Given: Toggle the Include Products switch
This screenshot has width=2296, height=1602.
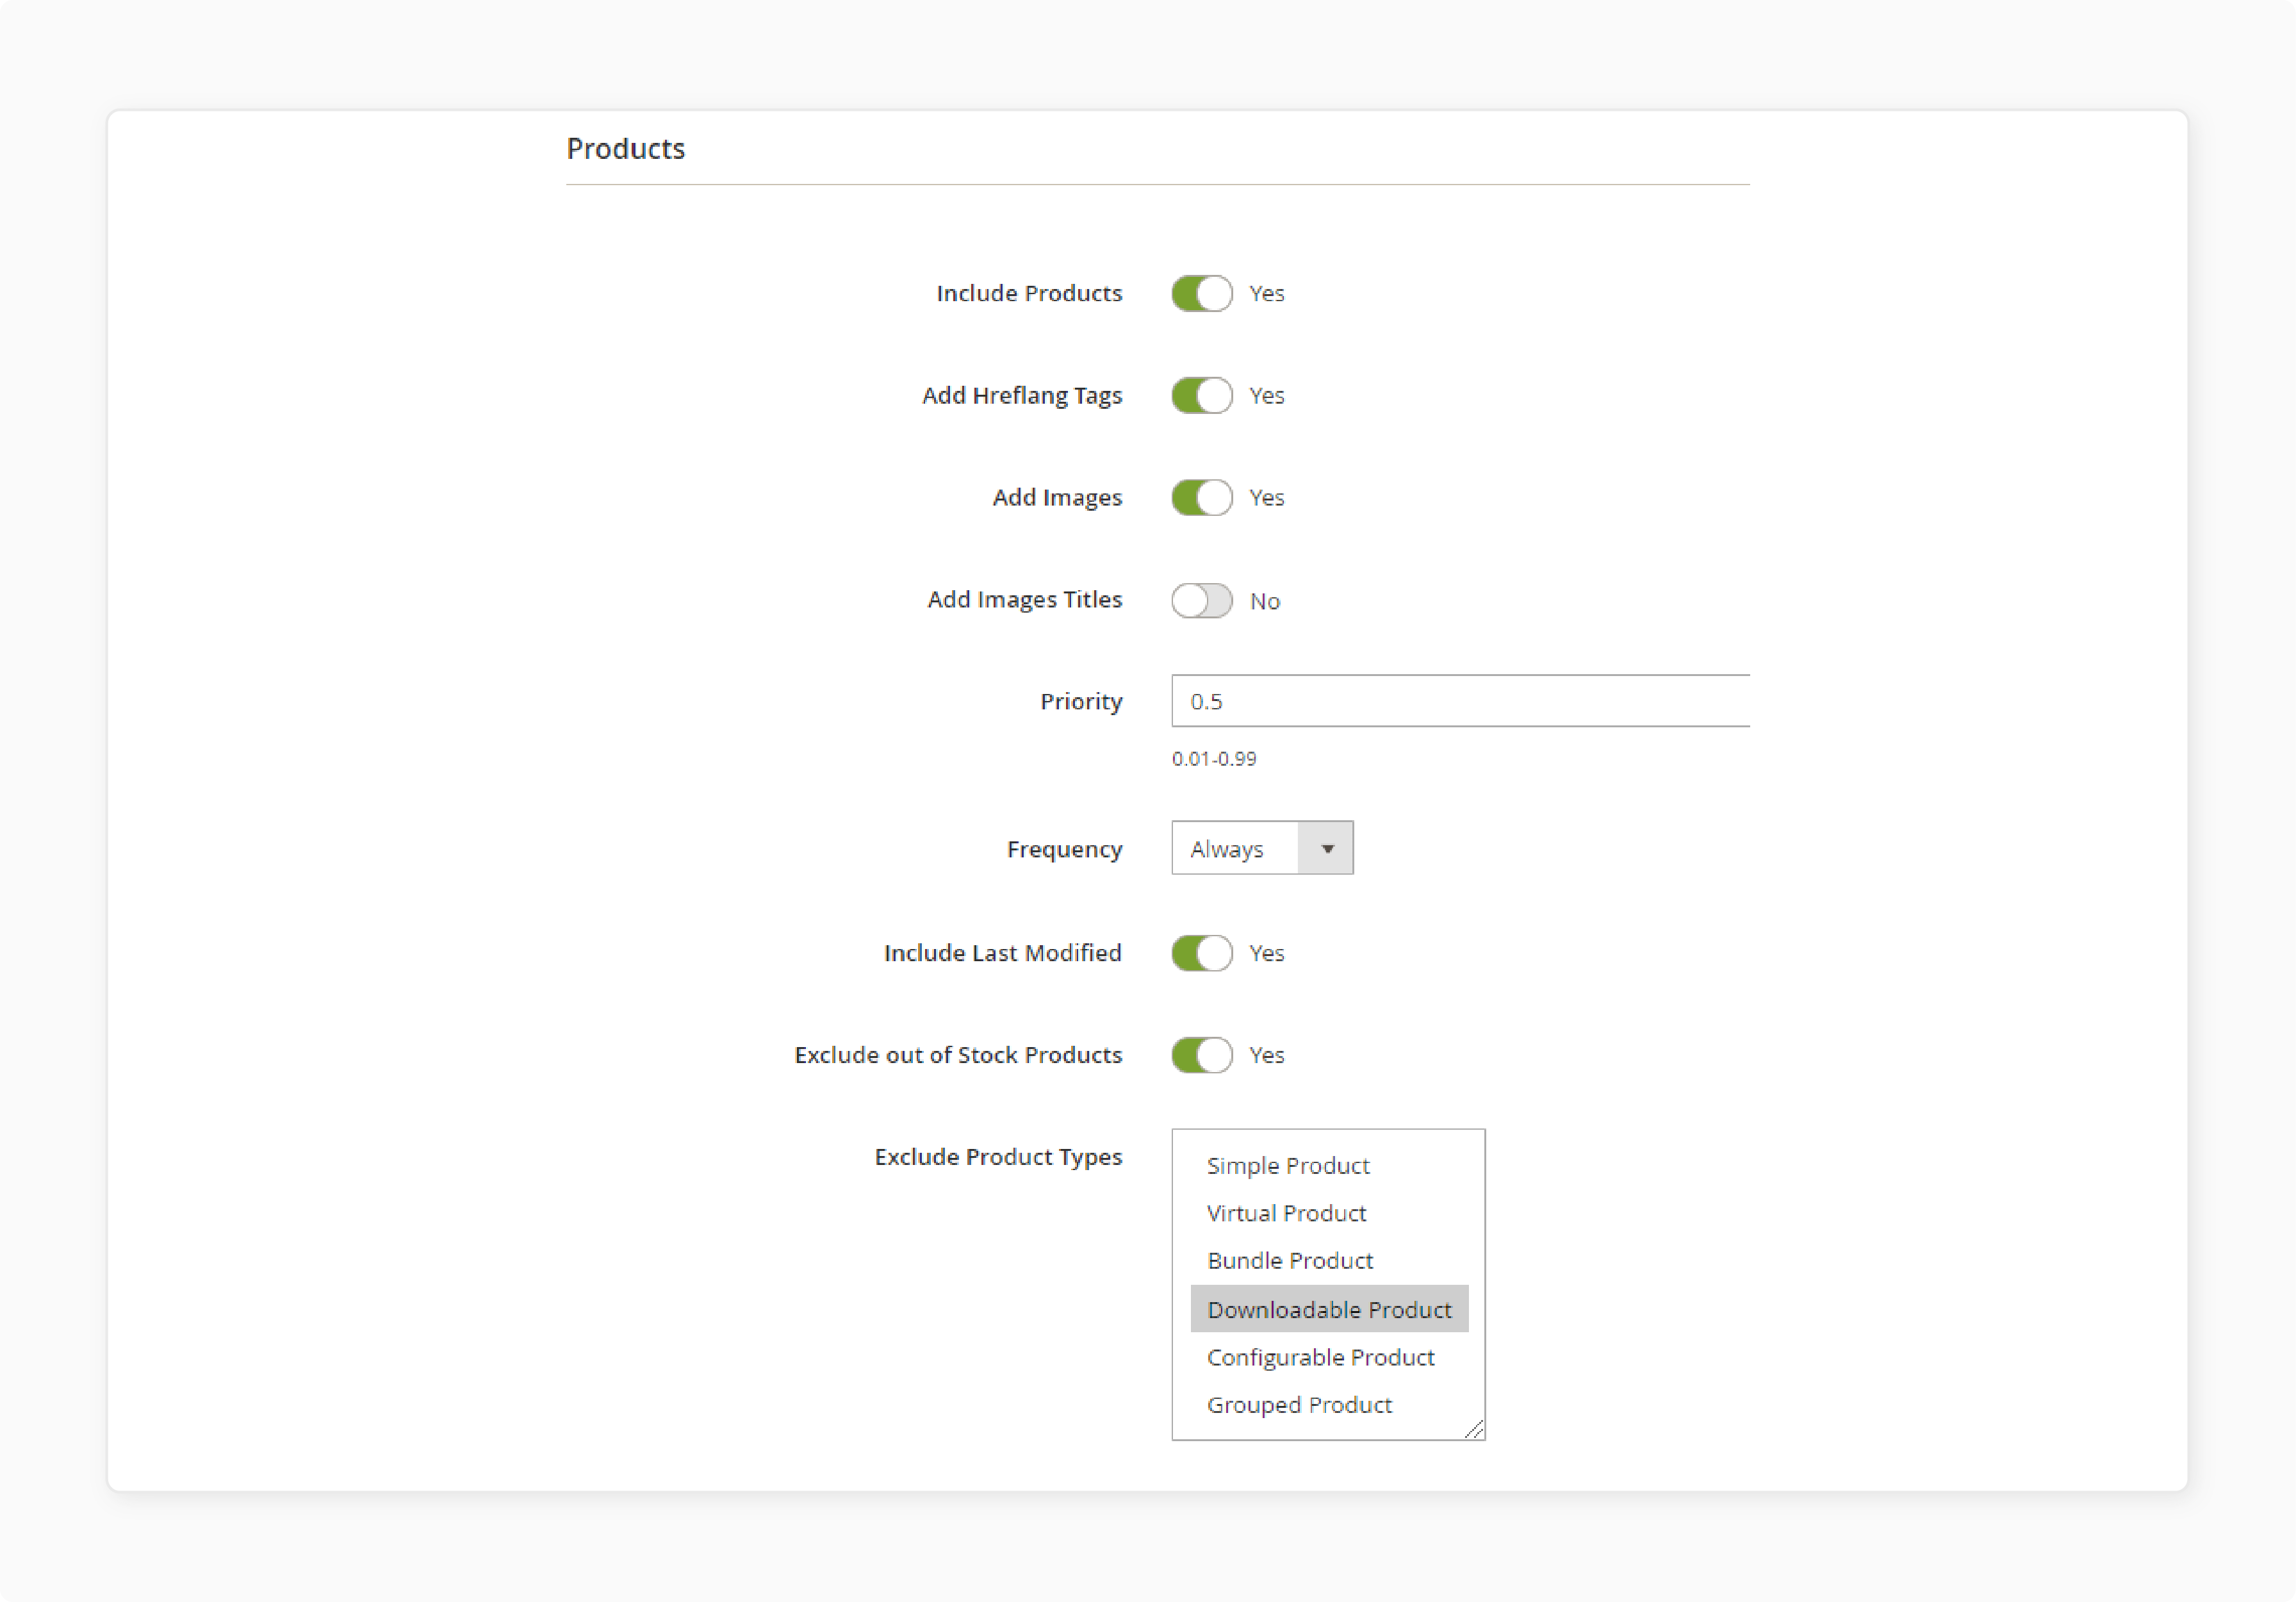Looking at the screenshot, I should 1201,293.
